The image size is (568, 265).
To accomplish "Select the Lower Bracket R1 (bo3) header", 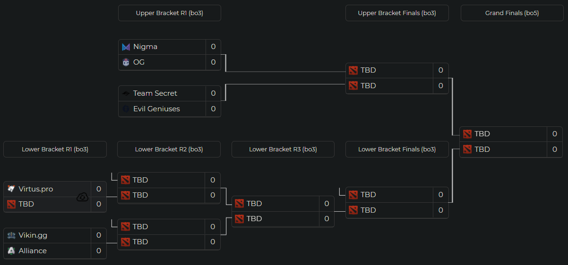I will point(55,149).
